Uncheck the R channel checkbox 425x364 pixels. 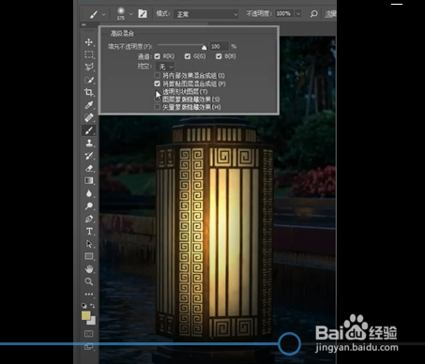[x=157, y=56]
